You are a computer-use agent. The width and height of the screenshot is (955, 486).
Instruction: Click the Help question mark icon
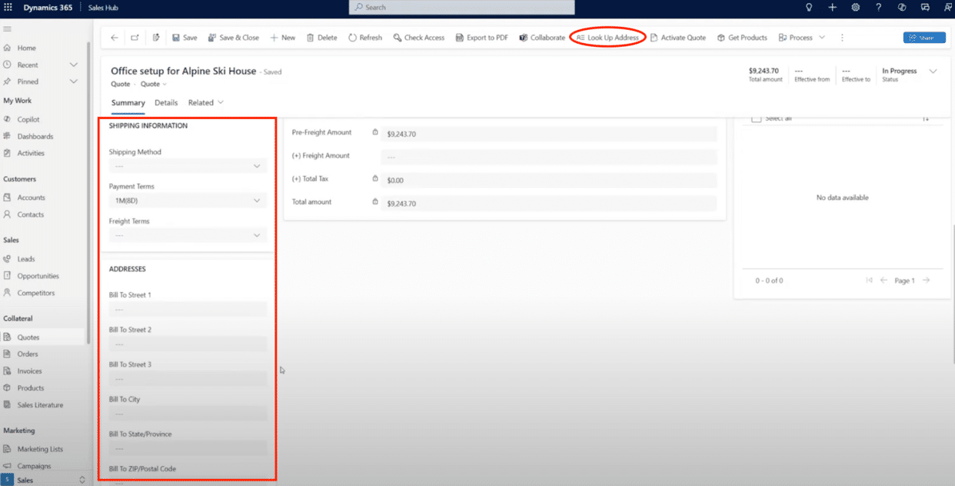(x=878, y=7)
